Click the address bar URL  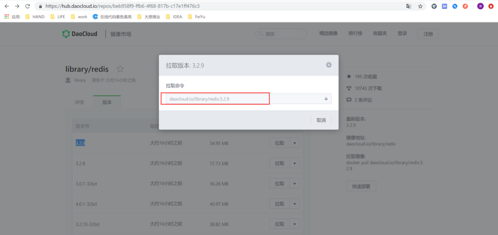[x=123, y=6]
